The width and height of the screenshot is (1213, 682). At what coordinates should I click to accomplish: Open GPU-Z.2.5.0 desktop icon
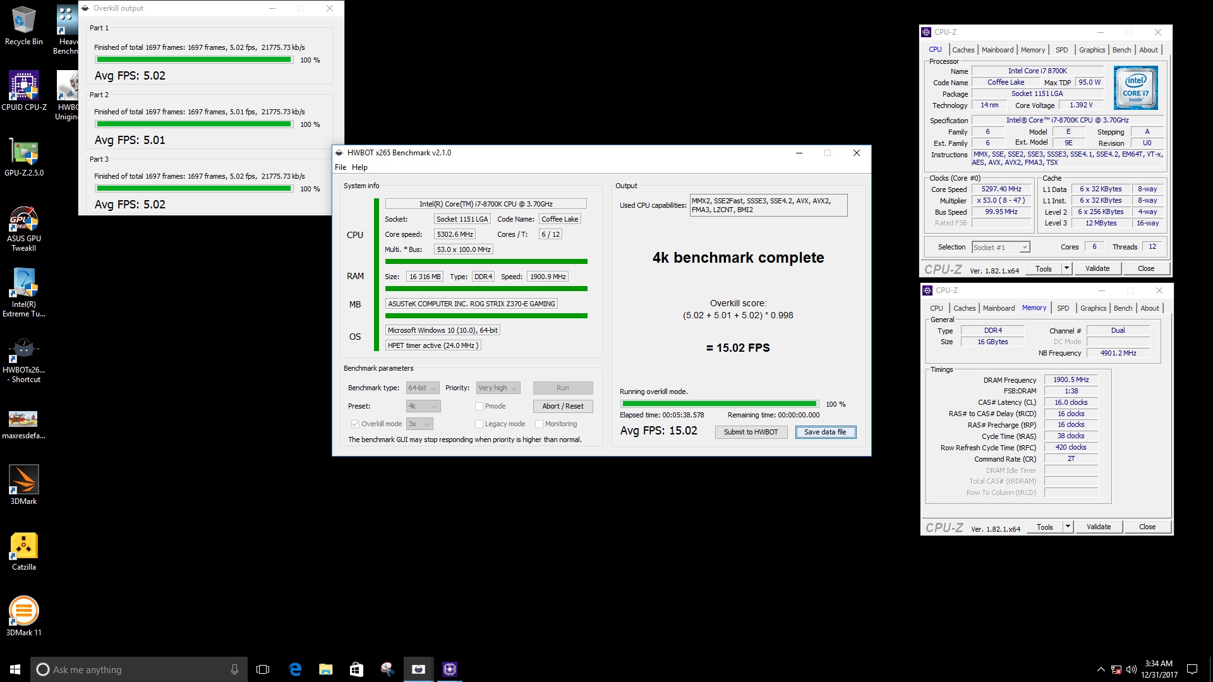(24, 157)
